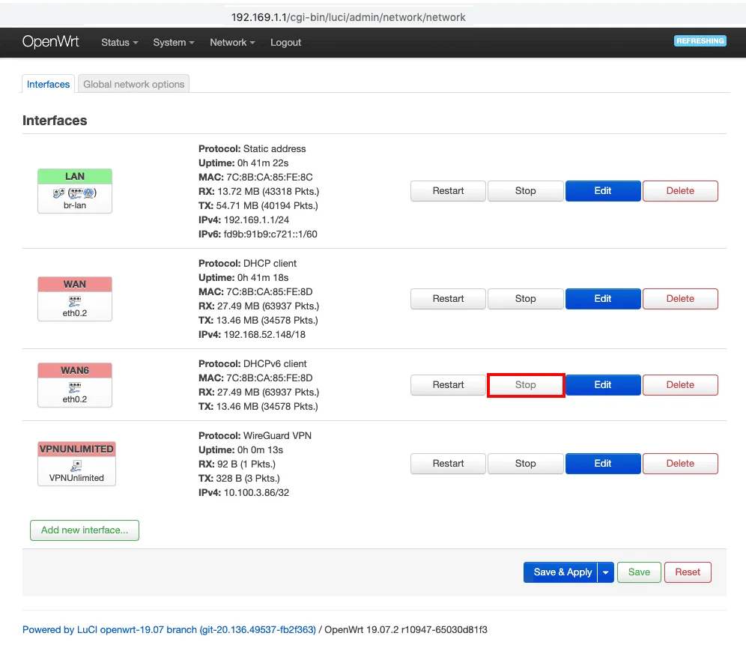
Task: Select the Interfaces tab
Action: pyautogui.click(x=48, y=84)
